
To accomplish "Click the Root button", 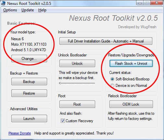I will [x=77, y=104].
